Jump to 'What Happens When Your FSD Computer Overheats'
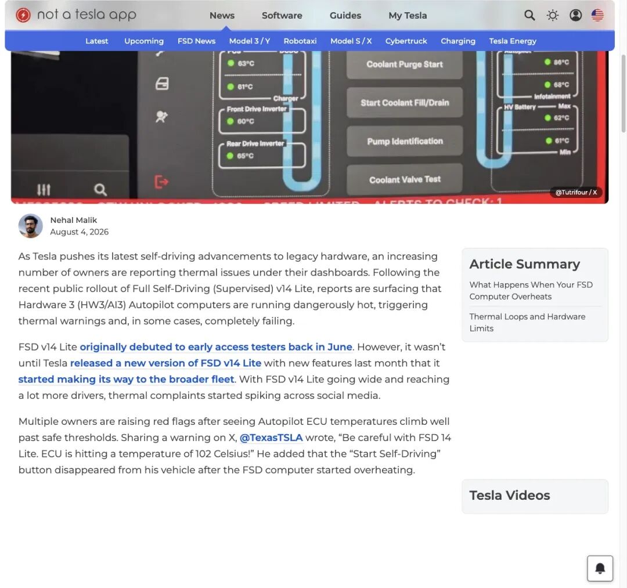This screenshot has width=627, height=588. point(531,291)
